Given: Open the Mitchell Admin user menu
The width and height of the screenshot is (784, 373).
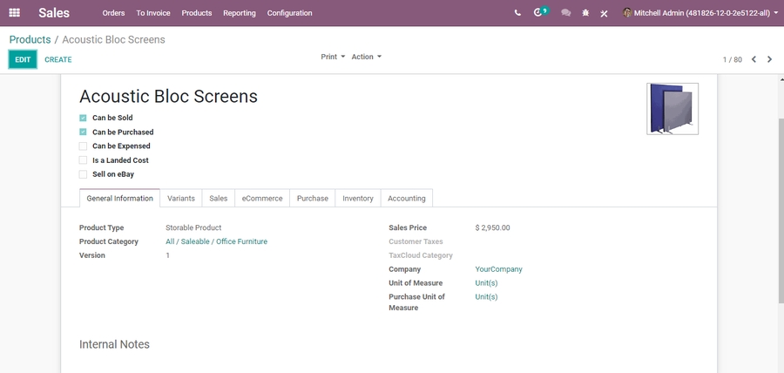Looking at the screenshot, I should (x=700, y=13).
